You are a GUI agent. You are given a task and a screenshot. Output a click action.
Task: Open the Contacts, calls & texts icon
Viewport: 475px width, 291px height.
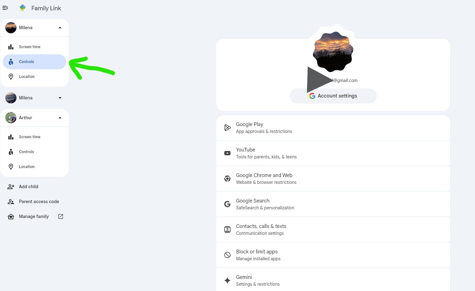227,230
